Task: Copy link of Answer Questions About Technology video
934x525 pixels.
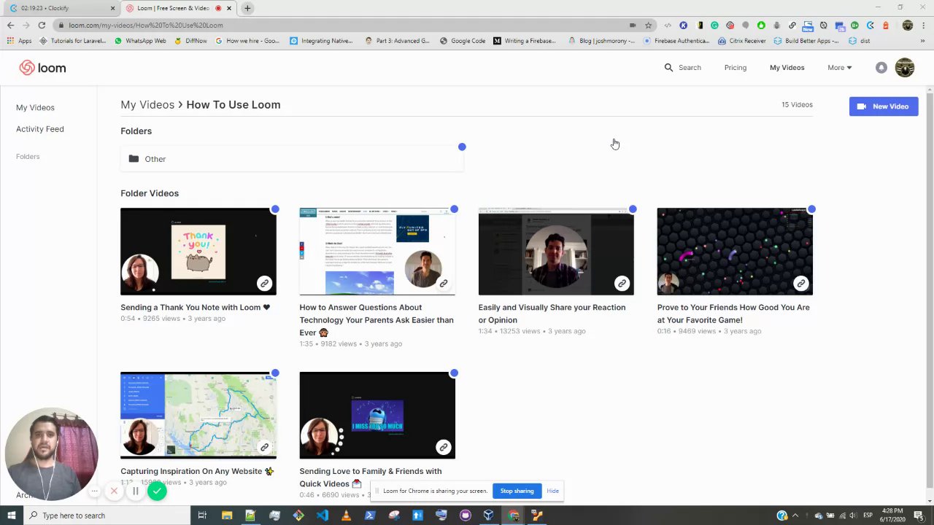Action: (x=443, y=283)
